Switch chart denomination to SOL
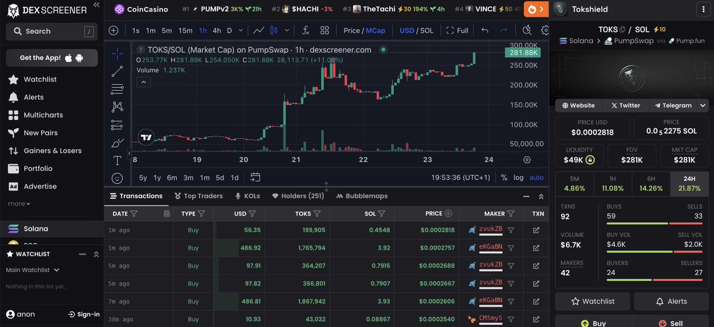714x327 pixels. pyautogui.click(x=427, y=30)
